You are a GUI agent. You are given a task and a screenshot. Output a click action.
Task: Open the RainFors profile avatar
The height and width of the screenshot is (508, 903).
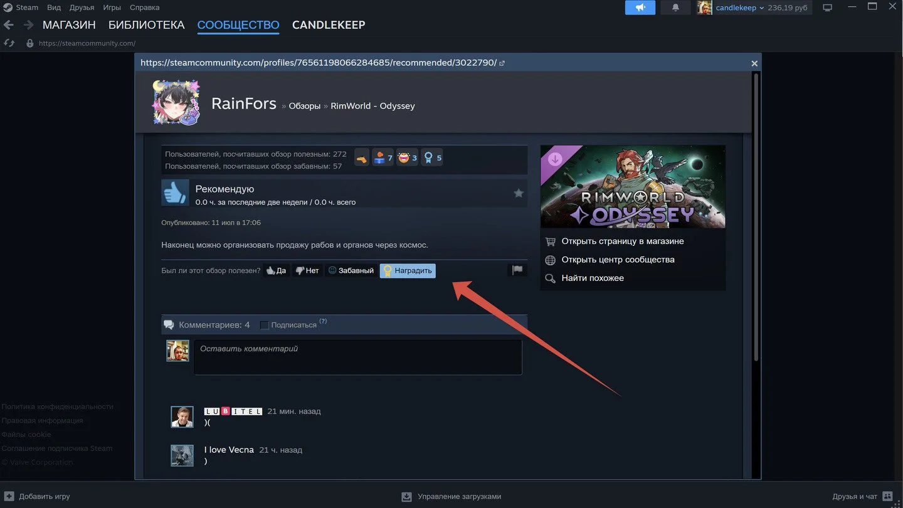click(176, 102)
